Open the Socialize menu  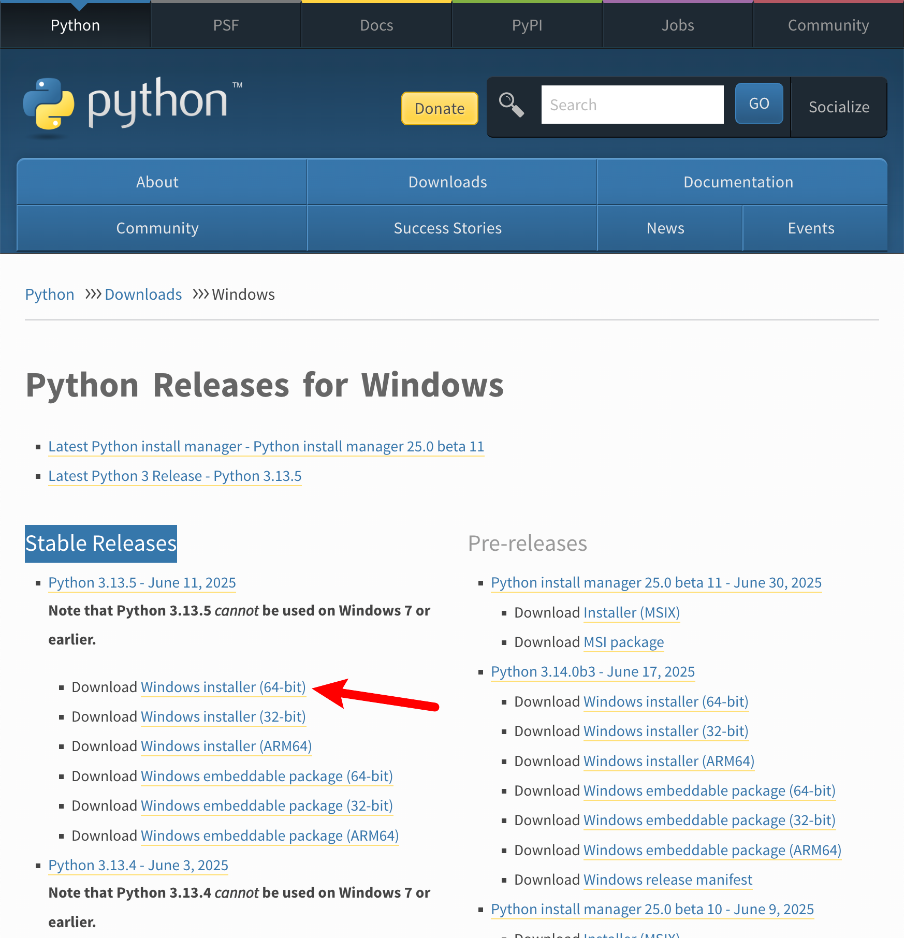pos(839,107)
